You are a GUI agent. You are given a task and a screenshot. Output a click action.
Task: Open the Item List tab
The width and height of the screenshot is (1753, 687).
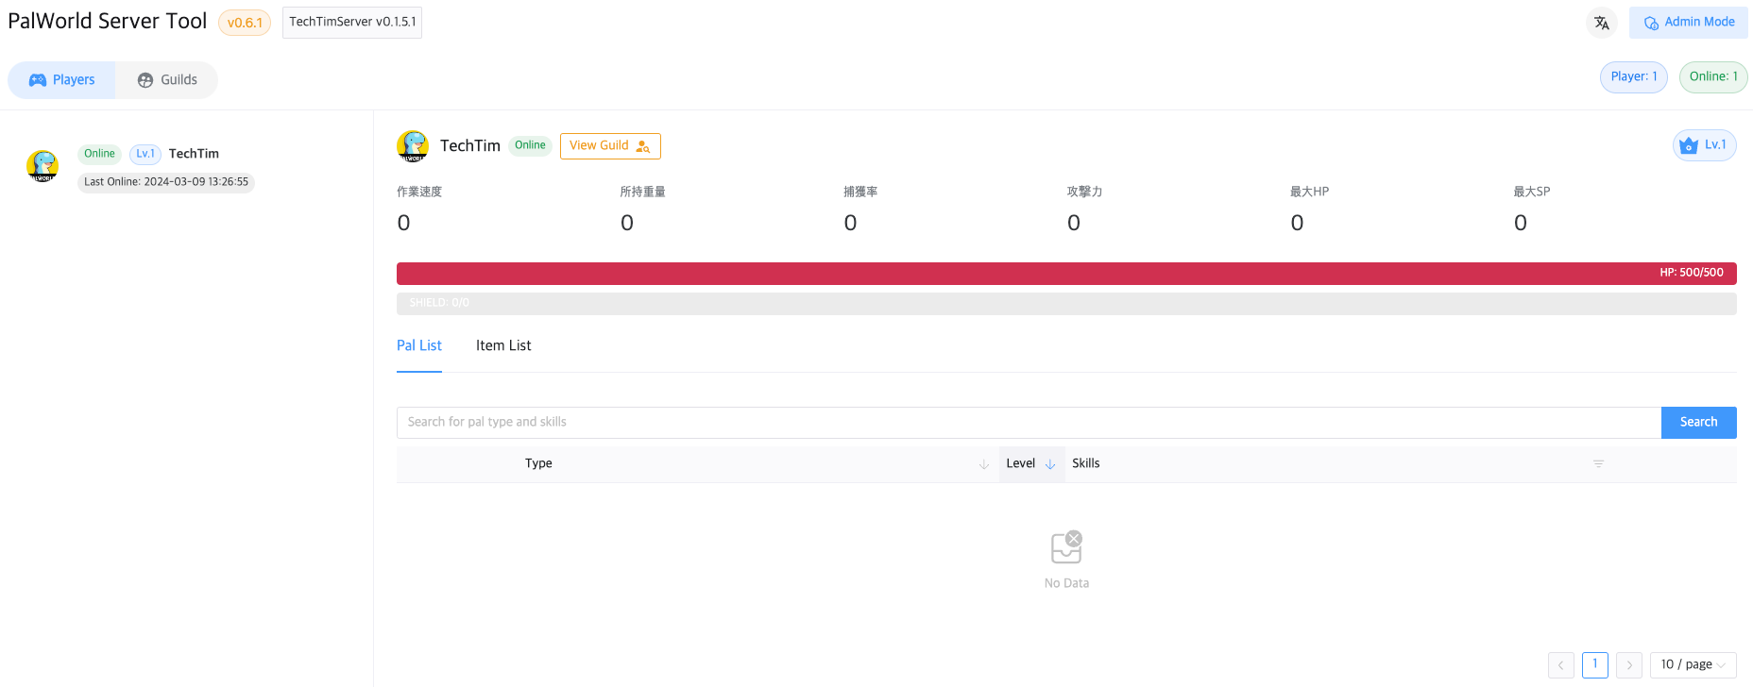503,346
